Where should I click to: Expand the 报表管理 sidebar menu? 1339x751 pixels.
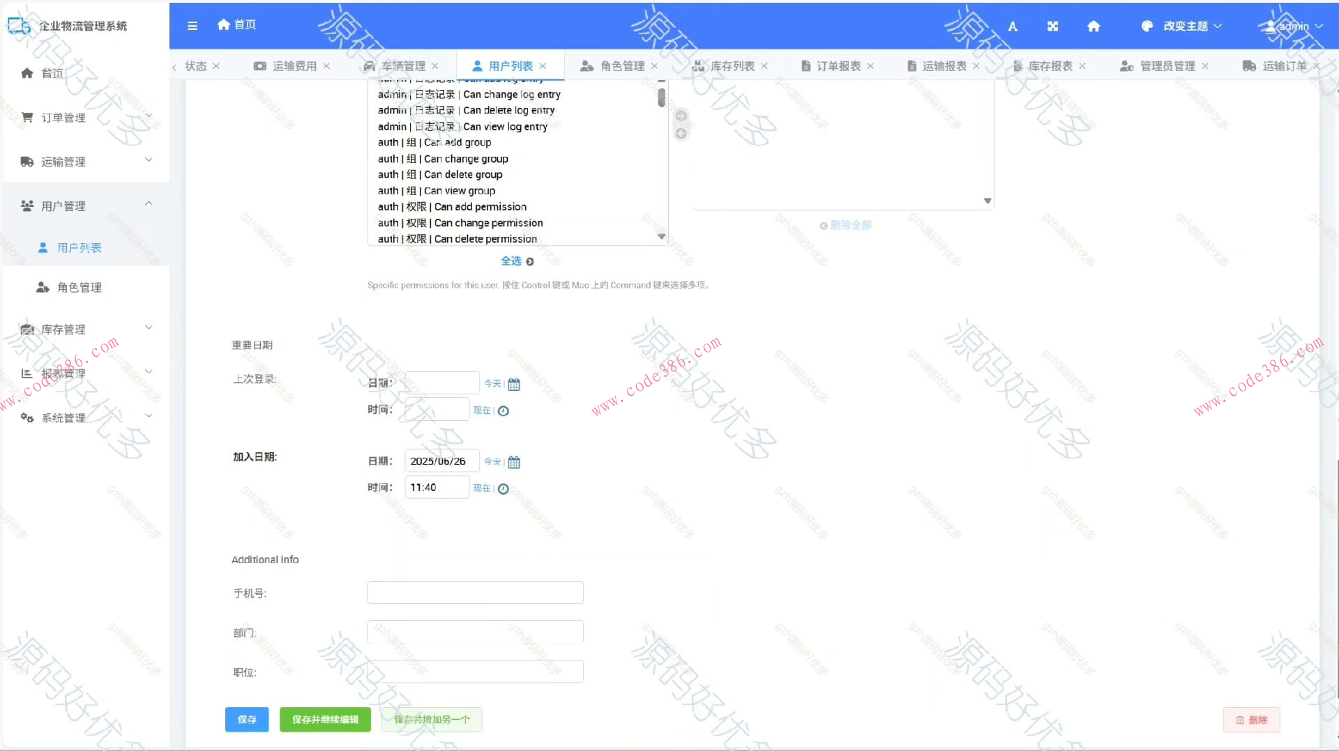click(86, 373)
